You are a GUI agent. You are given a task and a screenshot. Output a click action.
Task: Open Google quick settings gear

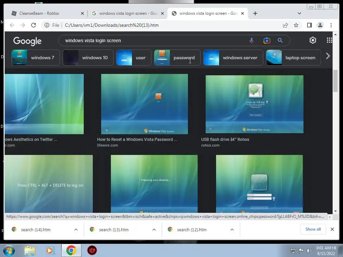pos(313,40)
